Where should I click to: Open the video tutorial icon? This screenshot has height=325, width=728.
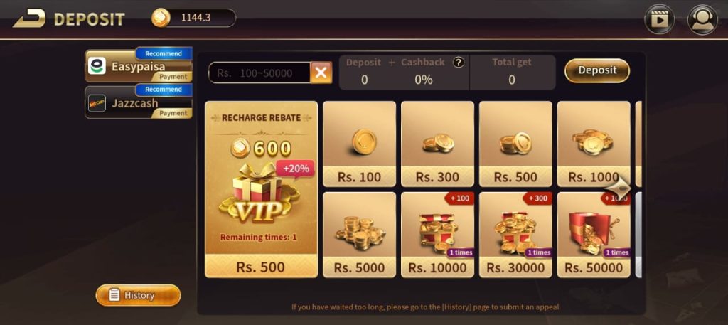[659, 19]
